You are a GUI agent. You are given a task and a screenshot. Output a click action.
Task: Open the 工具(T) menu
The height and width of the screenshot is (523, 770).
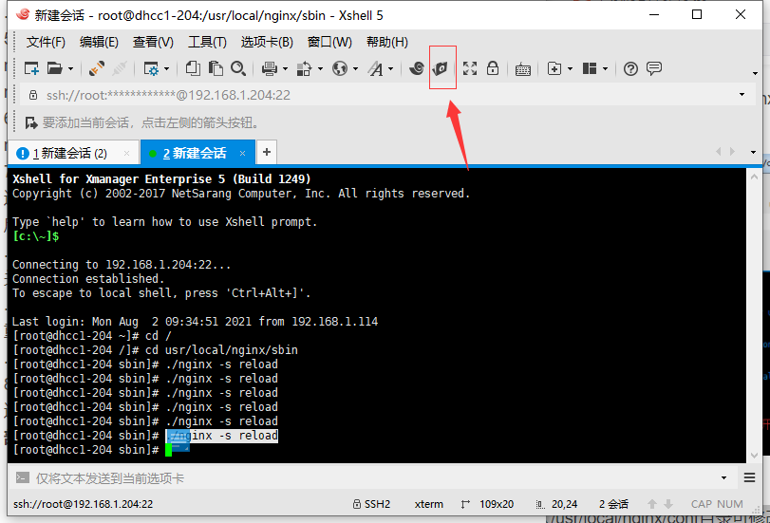pos(207,42)
